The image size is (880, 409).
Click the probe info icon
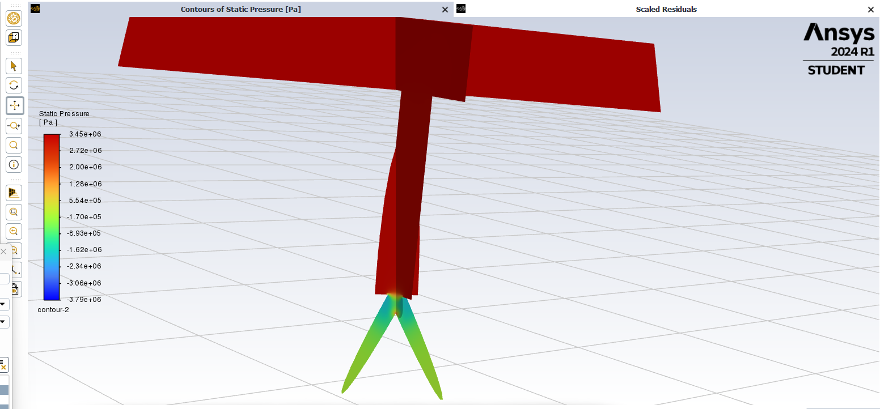pyautogui.click(x=14, y=165)
